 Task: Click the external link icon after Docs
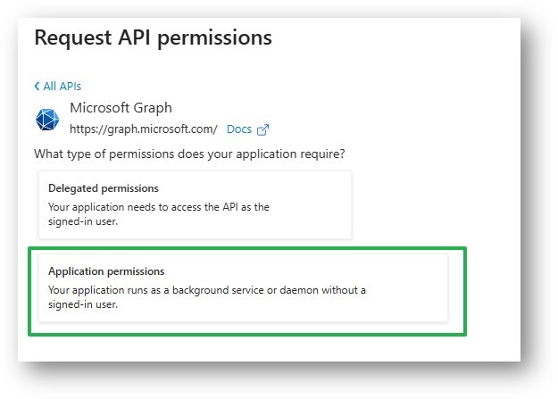click(x=263, y=129)
